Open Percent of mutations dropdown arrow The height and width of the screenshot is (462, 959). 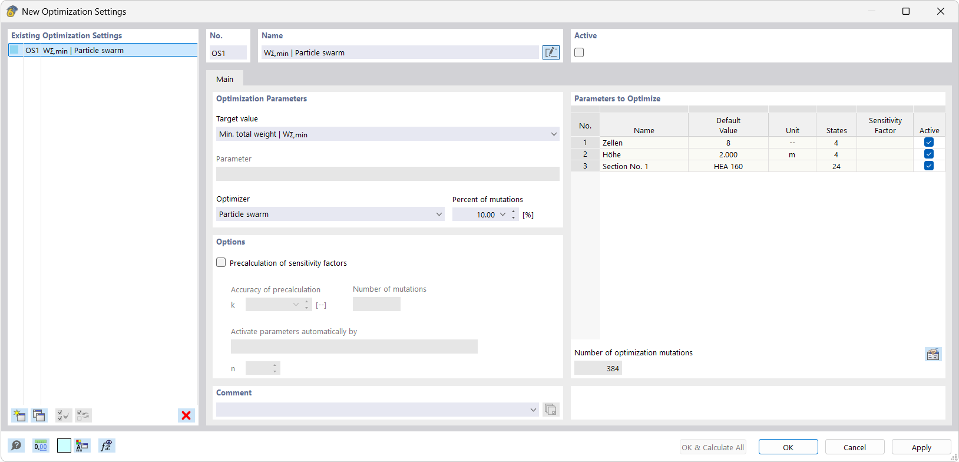502,214
